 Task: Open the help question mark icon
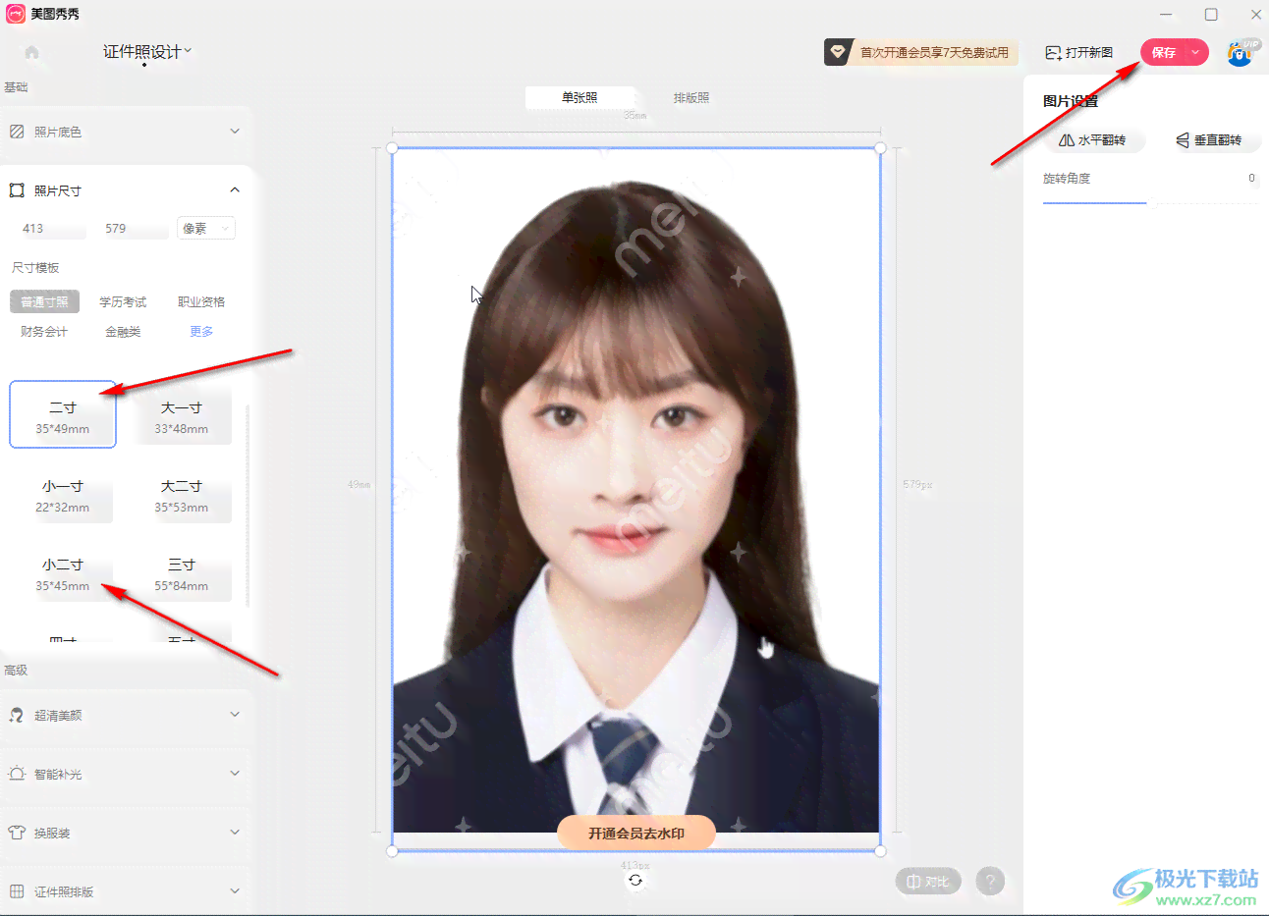[990, 881]
